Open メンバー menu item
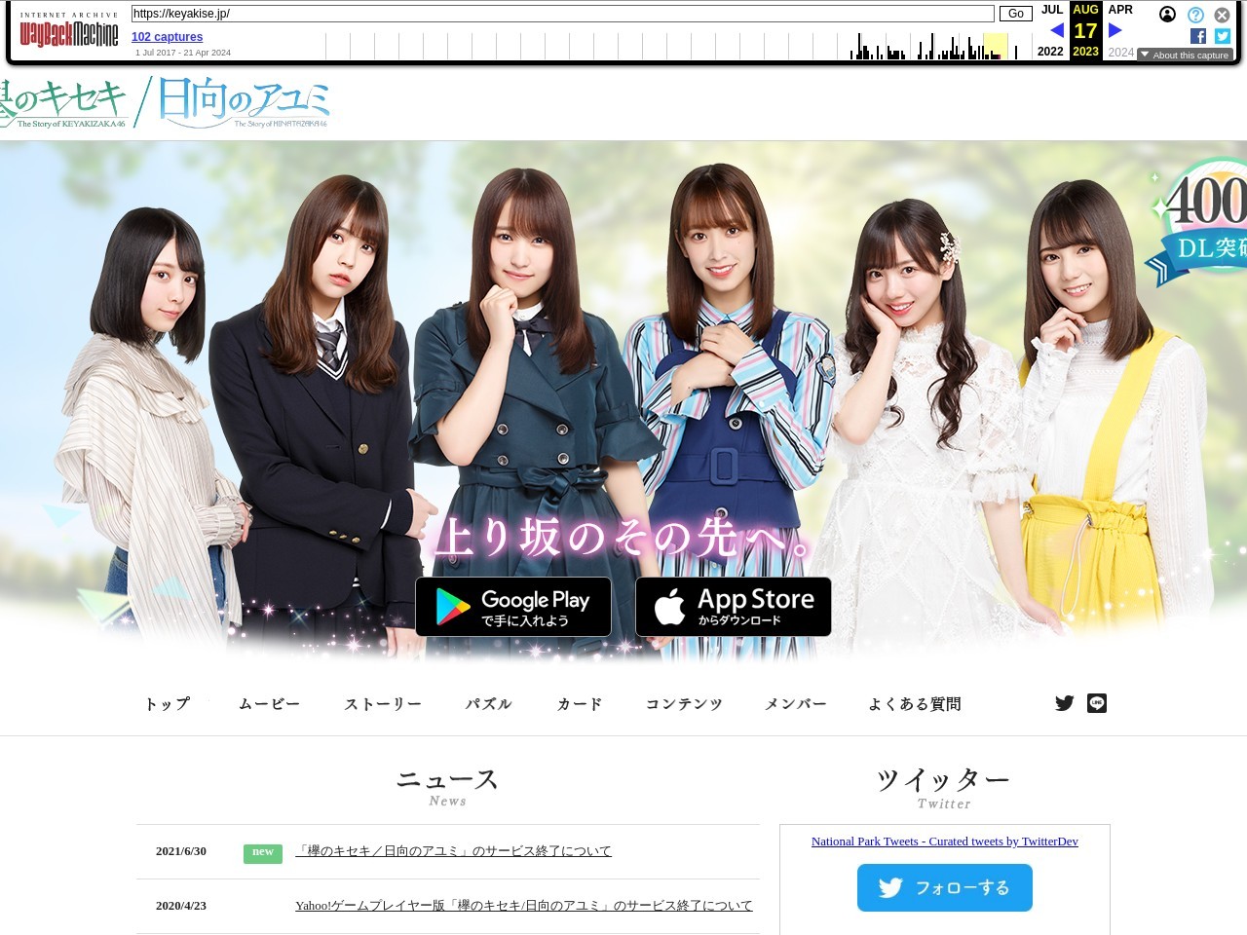The width and height of the screenshot is (1247, 935). pyautogui.click(x=795, y=704)
